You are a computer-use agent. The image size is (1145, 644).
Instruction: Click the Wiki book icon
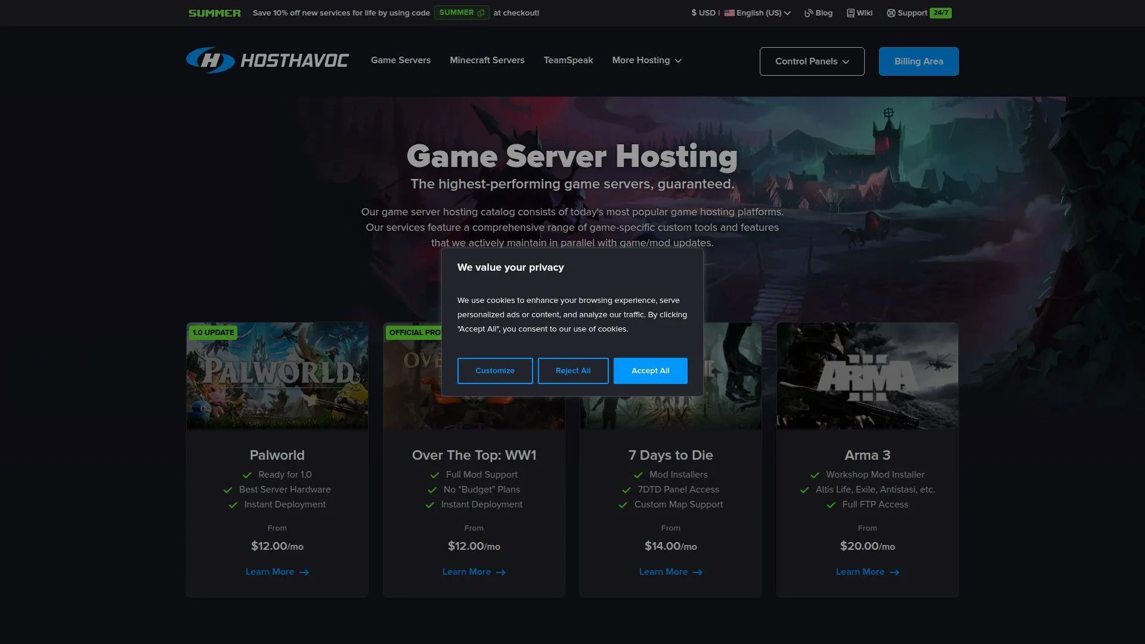click(850, 13)
